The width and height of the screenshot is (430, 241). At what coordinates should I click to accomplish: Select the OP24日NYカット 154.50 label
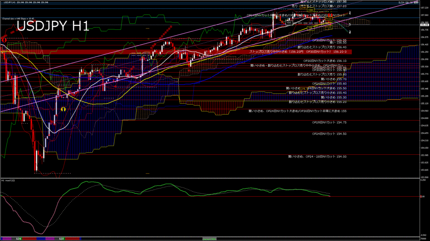pos(329,134)
